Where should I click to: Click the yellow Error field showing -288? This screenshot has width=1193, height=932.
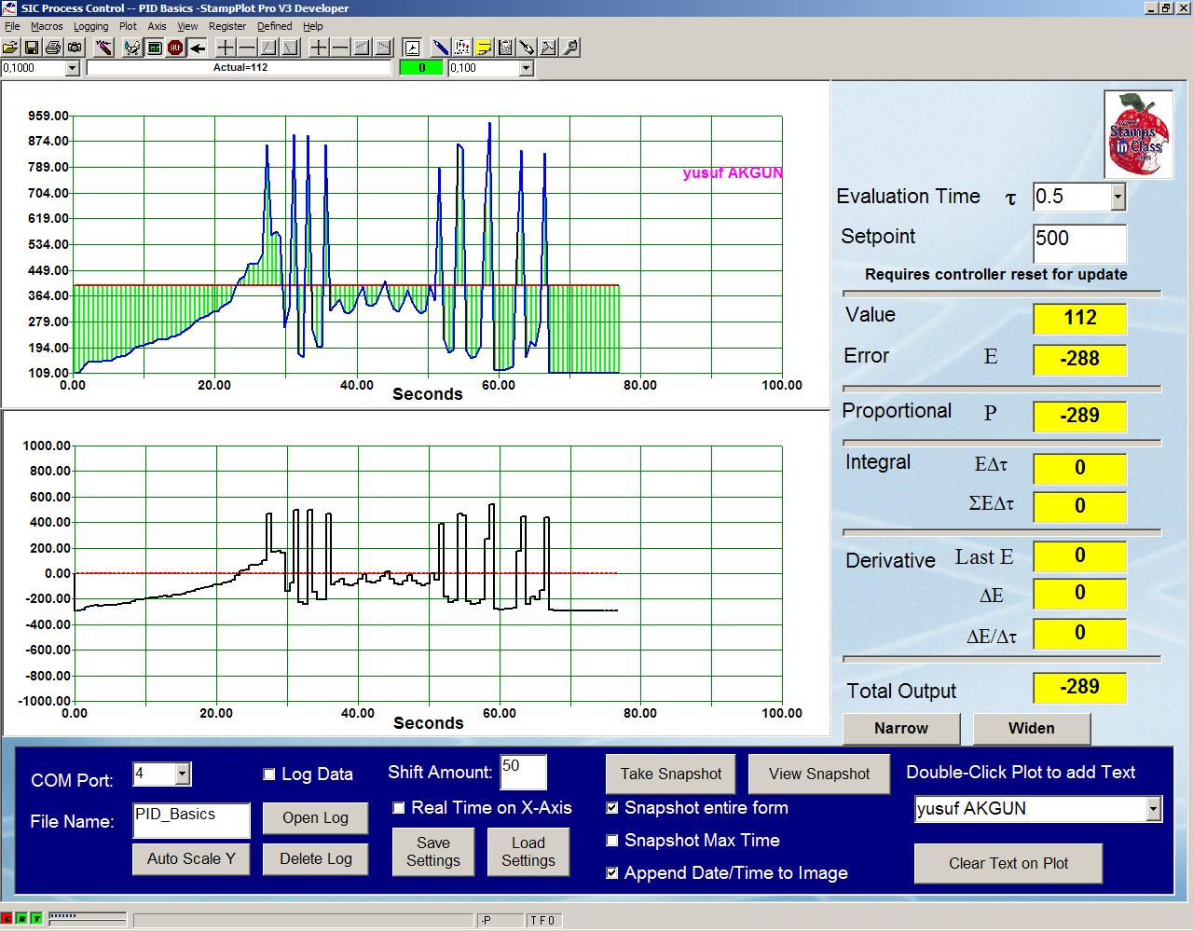[x=1079, y=359]
